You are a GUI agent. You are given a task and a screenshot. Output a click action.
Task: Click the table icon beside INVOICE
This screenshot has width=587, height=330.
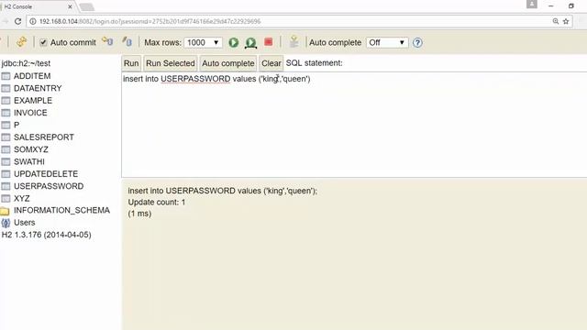click(x=6, y=113)
